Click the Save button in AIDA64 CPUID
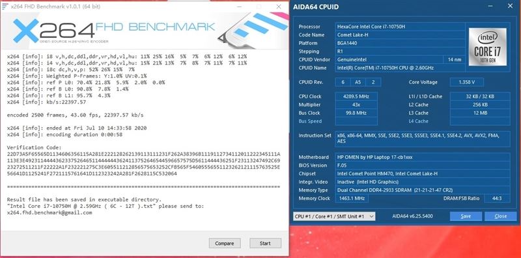The width and height of the screenshot is (521, 258). [466, 216]
